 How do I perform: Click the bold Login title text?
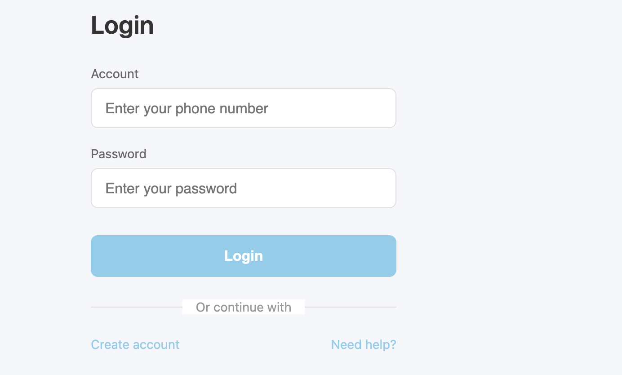click(122, 25)
